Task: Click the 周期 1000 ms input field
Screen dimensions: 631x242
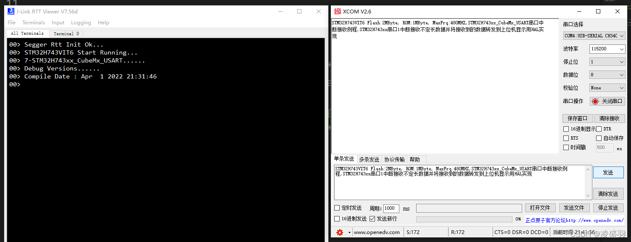Action: (x=391, y=208)
